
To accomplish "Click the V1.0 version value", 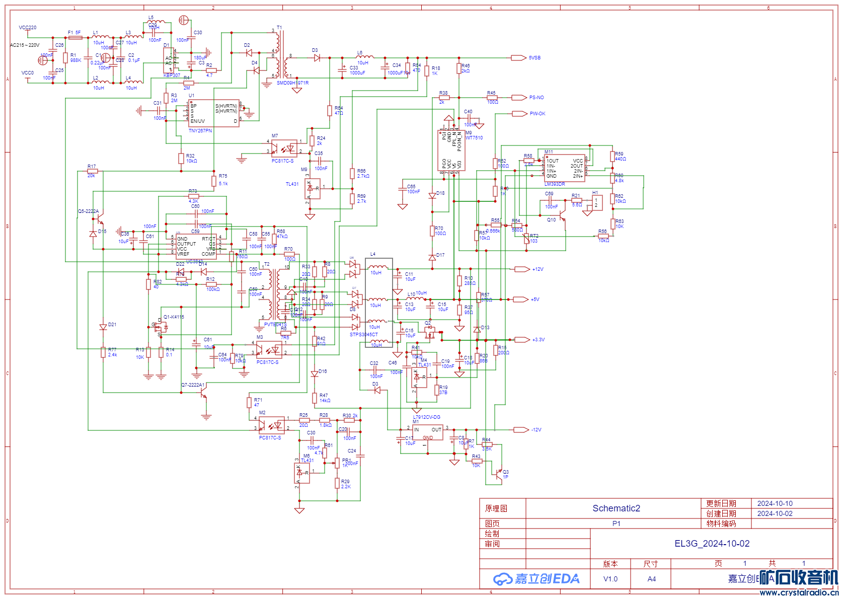I will click(610, 579).
